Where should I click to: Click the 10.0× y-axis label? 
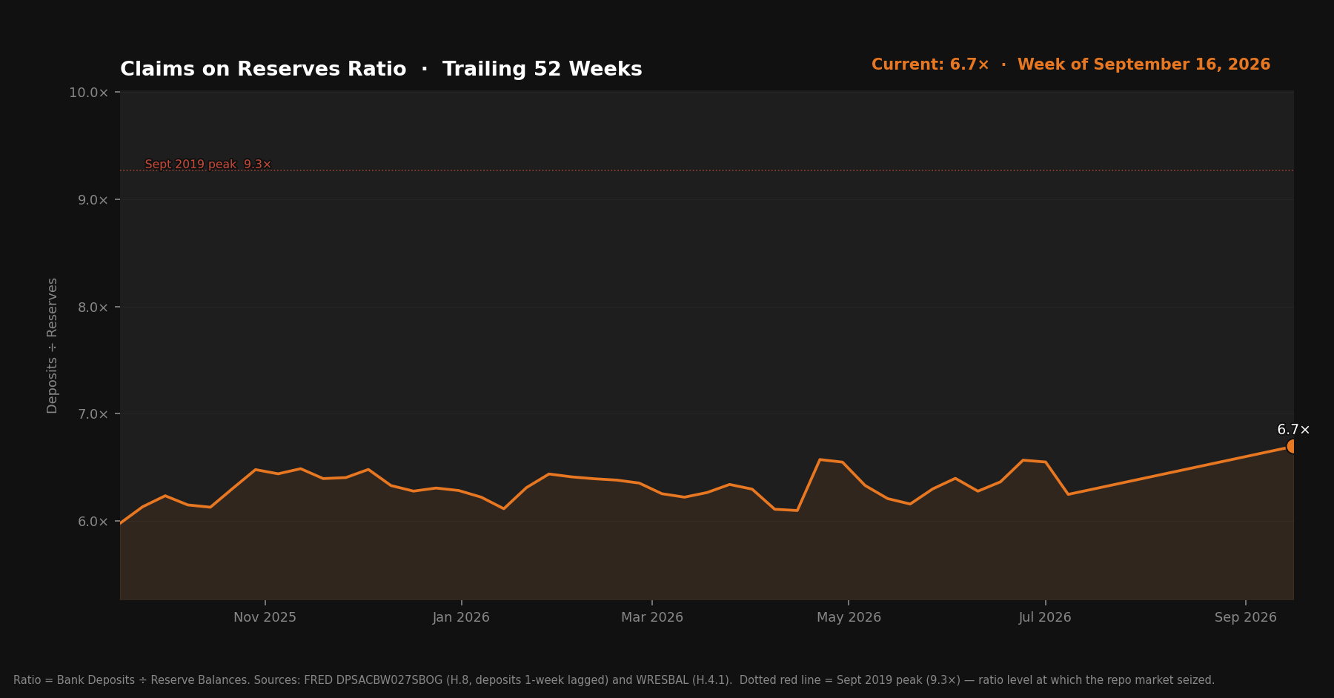(89, 93)
